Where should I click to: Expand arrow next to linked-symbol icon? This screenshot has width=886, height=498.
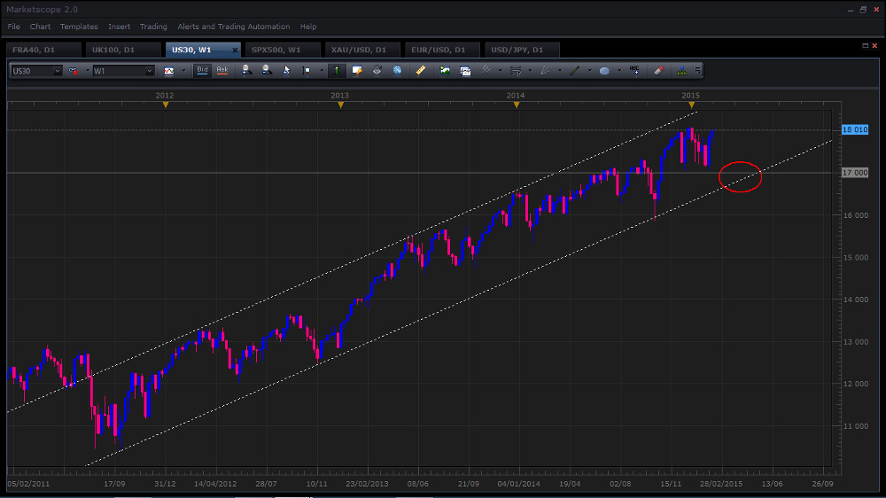(x=88, y=71)
